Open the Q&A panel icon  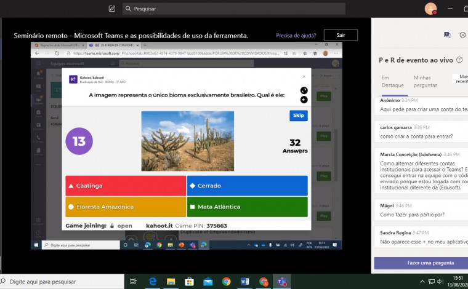447,35
